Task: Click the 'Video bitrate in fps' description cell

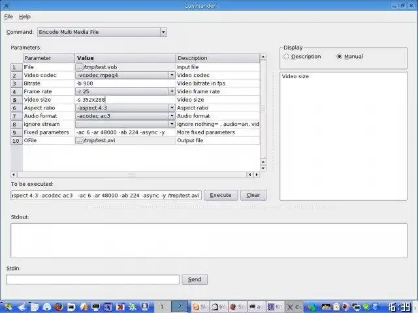Action: [x=217, y=83]
